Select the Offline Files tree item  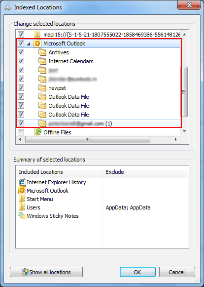(57, 132)
